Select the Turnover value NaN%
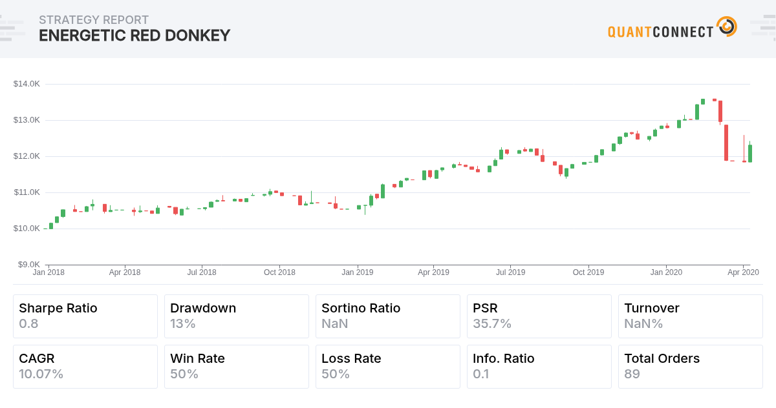Viewport: 776px width, 408px height. tap(643, 323)
